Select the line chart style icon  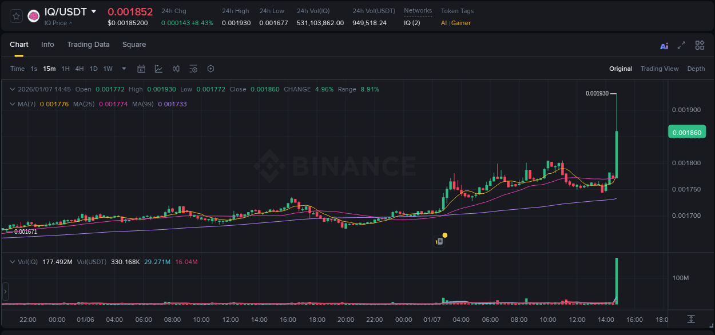tap(158, 69)
